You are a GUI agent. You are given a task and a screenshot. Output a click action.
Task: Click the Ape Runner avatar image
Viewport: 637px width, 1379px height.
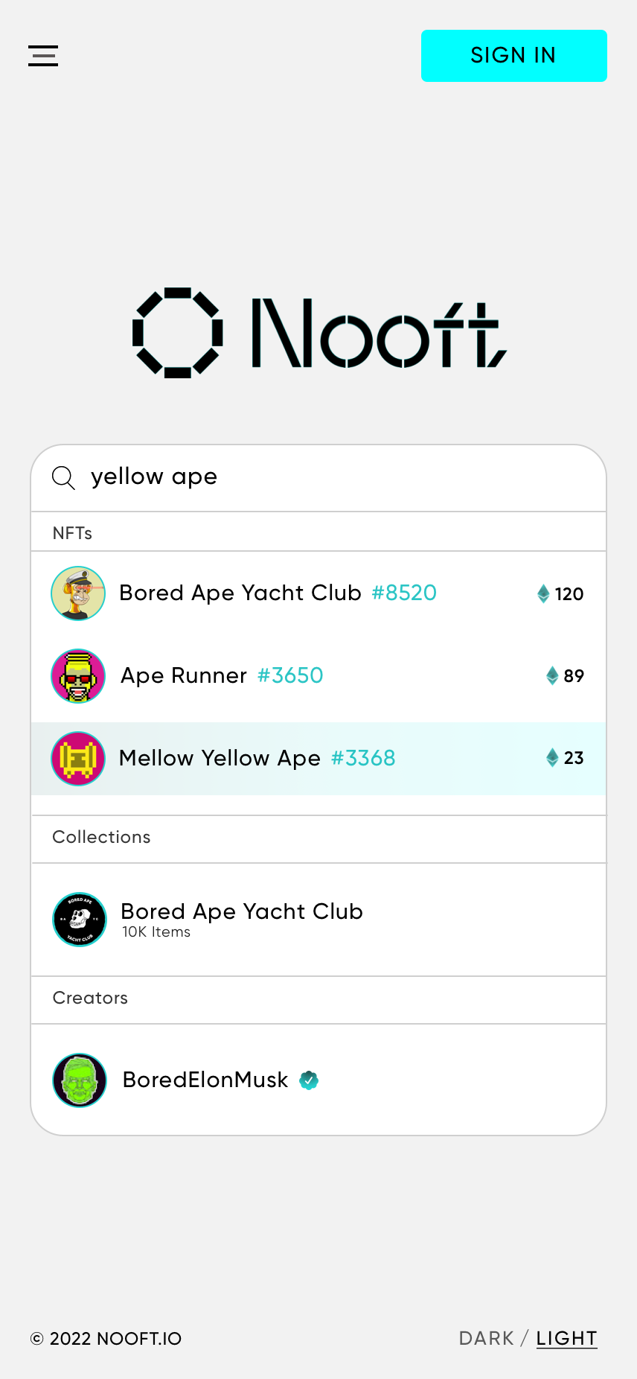click(x=78, y=676)
